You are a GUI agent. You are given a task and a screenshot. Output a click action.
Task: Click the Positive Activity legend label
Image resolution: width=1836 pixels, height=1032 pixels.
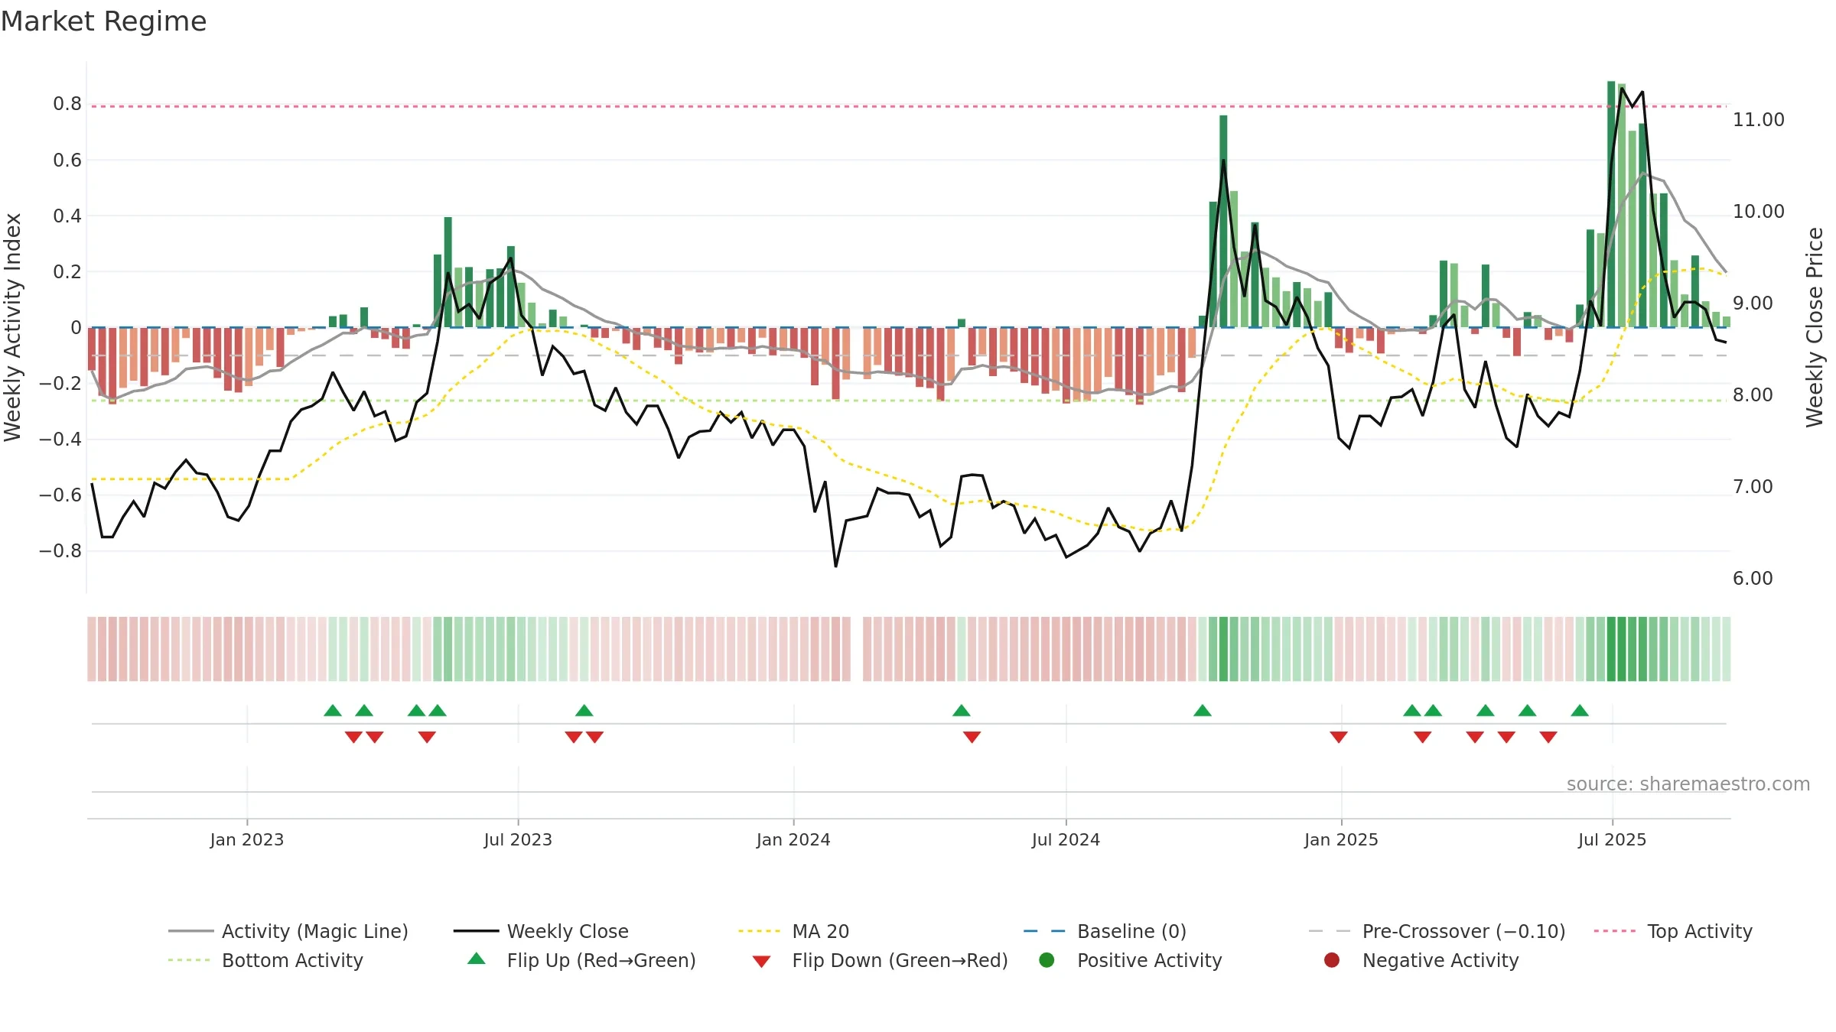(x=1150, y=960)
